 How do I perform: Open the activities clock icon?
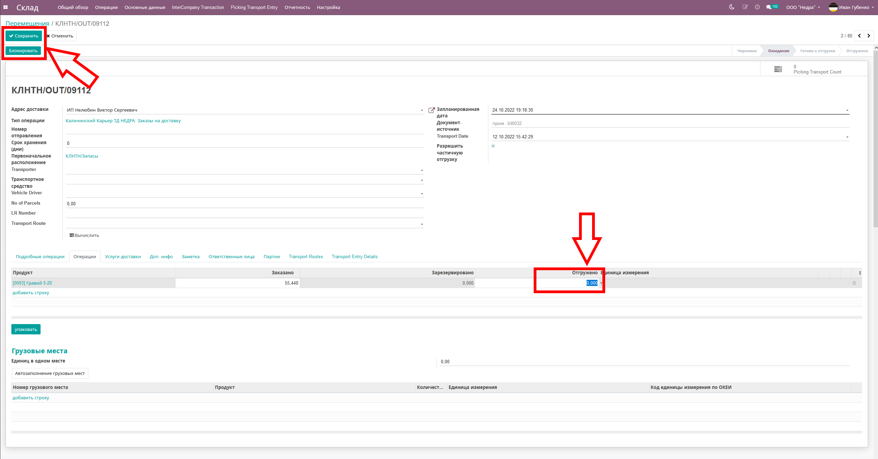point(757,7)
